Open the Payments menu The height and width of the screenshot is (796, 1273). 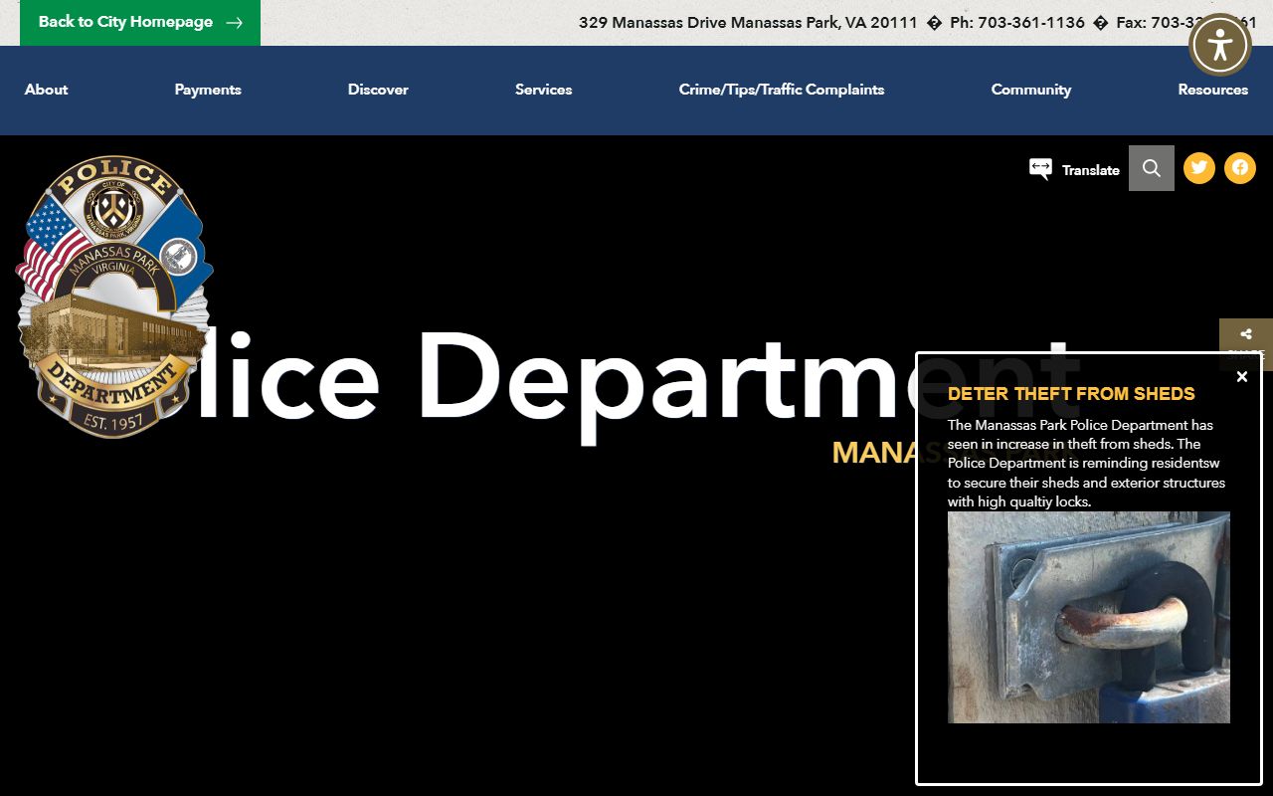click(208, 90)
